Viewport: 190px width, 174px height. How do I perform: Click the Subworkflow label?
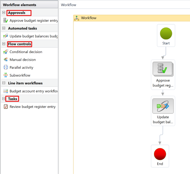click(20, 75)
